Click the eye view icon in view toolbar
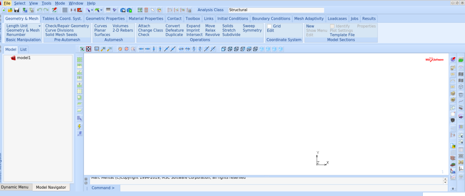 coord(82,49)
